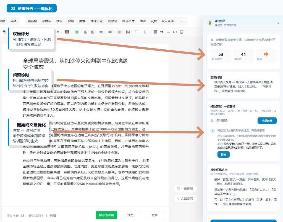Close the AI测评 panel
283x222 pixels.
tap(278, 23)
